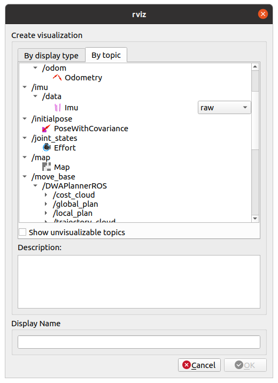The image size is (278, 383).
Task: Click the Cancel button
Action: (x=199, y=365)
